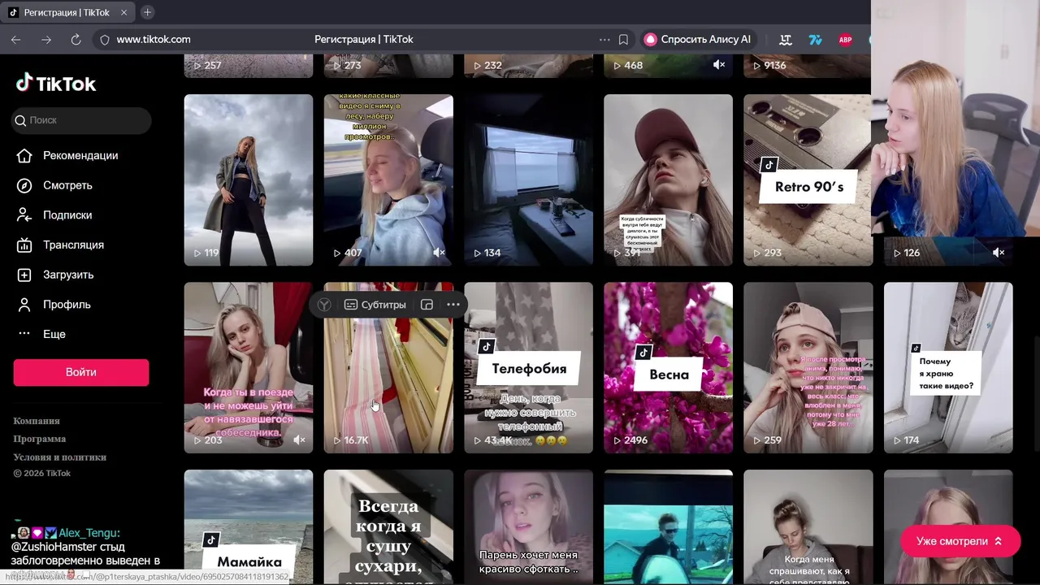Open Парень хочет меня красиво сфоткать video

coord(528,526)
